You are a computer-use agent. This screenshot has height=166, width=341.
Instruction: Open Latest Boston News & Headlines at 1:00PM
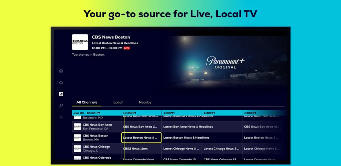202,137
